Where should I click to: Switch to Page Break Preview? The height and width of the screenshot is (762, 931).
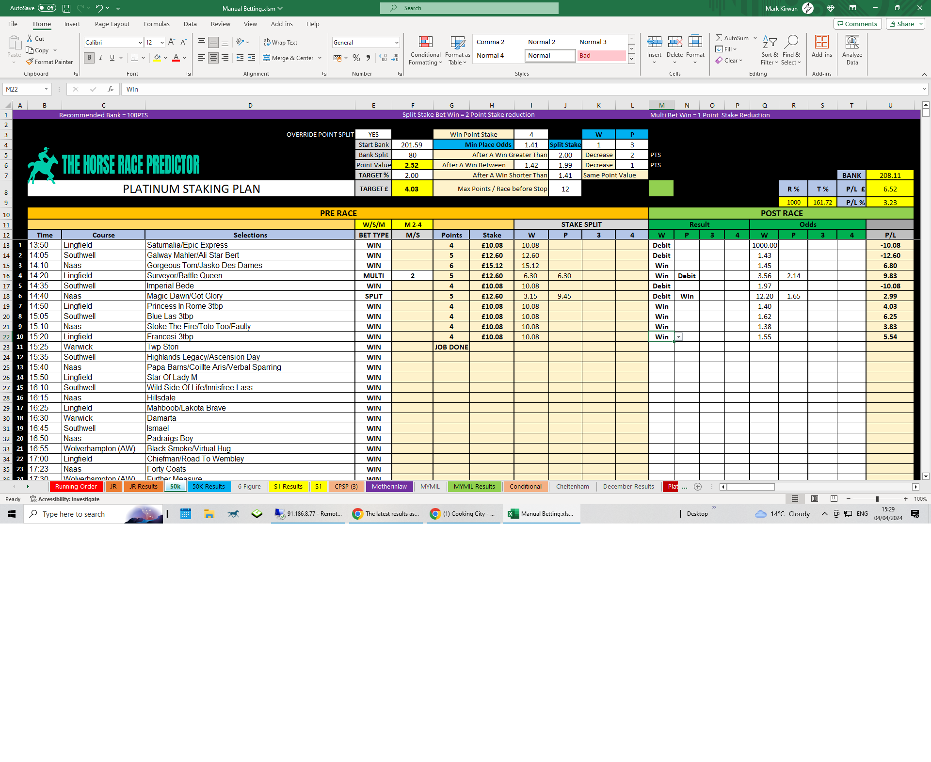(x=834, y=499)
